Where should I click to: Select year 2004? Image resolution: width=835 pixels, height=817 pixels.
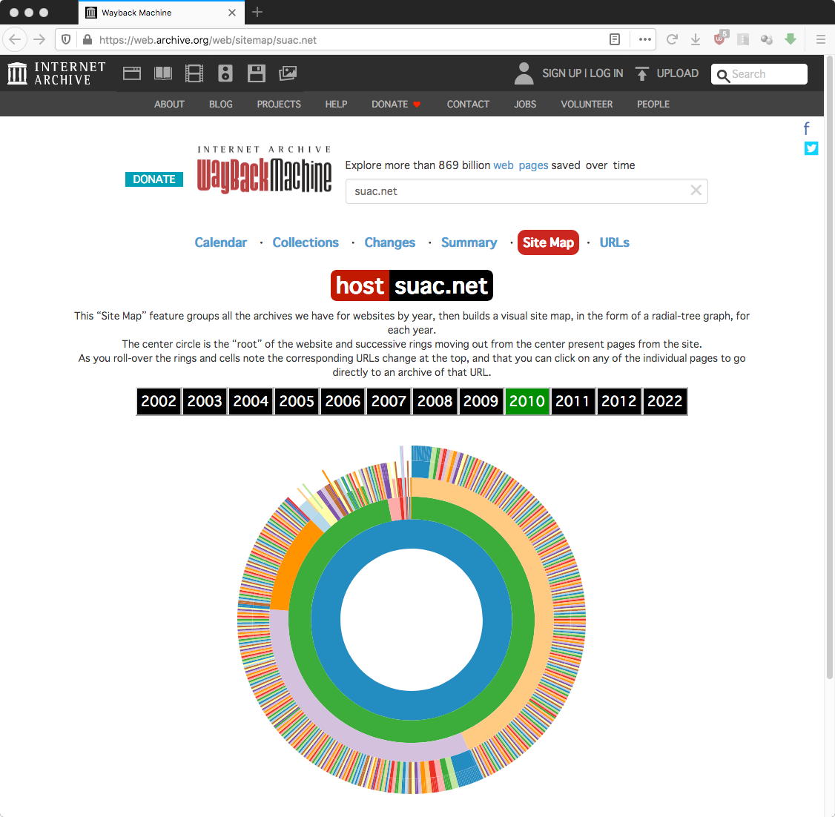(251, 401)
